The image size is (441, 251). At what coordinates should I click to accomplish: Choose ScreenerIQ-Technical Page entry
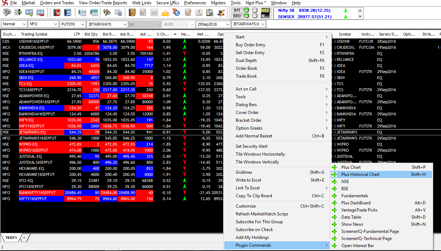click(382, 239)
